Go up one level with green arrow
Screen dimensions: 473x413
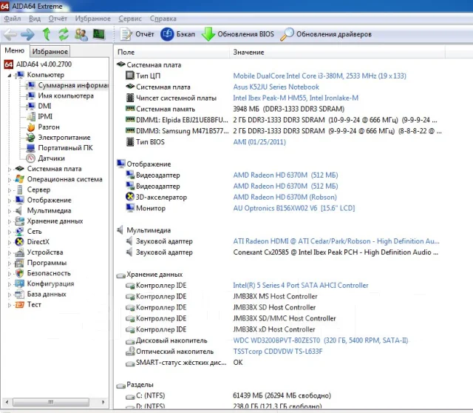pos(47,34)
